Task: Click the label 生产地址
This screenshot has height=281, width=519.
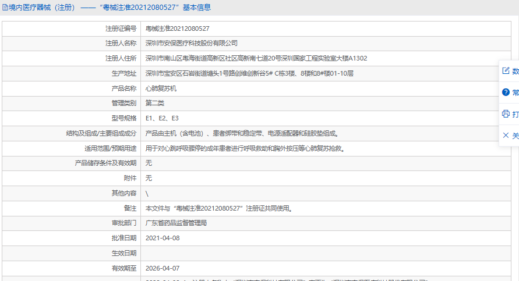Action: (124, 73)
